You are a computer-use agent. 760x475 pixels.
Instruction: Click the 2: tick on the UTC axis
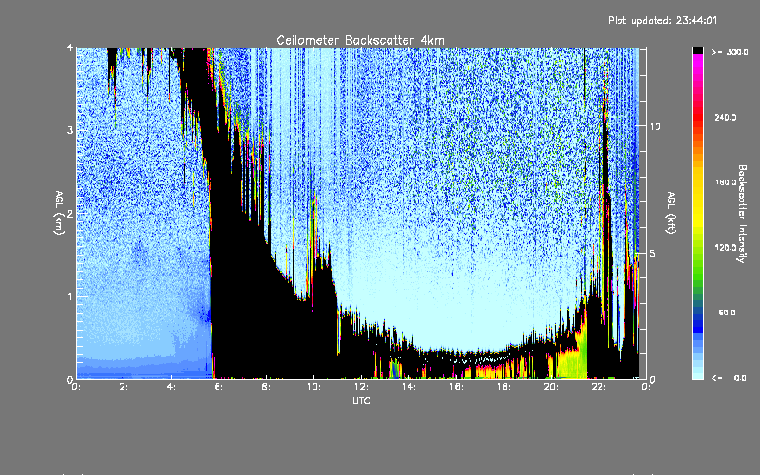[123, 387]
